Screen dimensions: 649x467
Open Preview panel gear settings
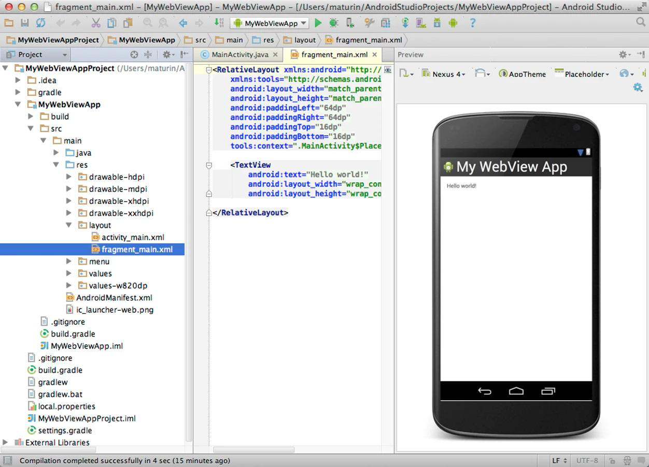coord(624,54)
